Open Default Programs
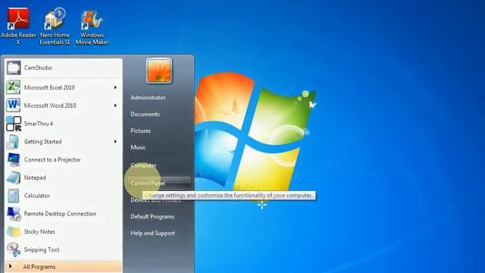Viewport: 485px width, 273px height. (152, 216)
